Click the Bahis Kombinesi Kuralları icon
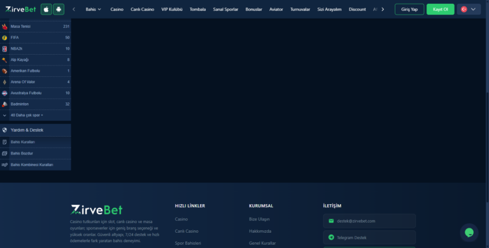The width and height of the screenshot is (489, 248). coord(4,165)
